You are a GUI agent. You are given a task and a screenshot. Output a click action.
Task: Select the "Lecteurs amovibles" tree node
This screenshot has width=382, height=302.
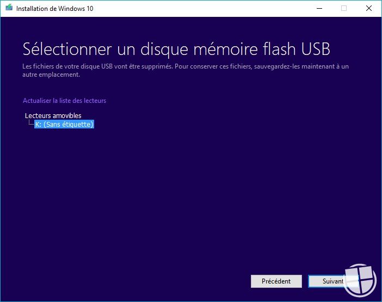(x=53, y=115)
